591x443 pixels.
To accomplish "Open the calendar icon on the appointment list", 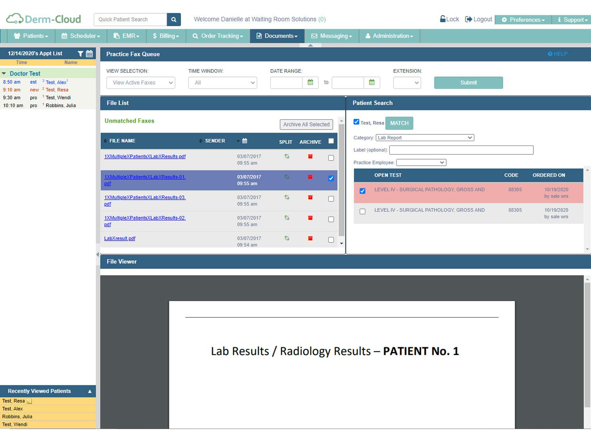I will coord(89,54).
